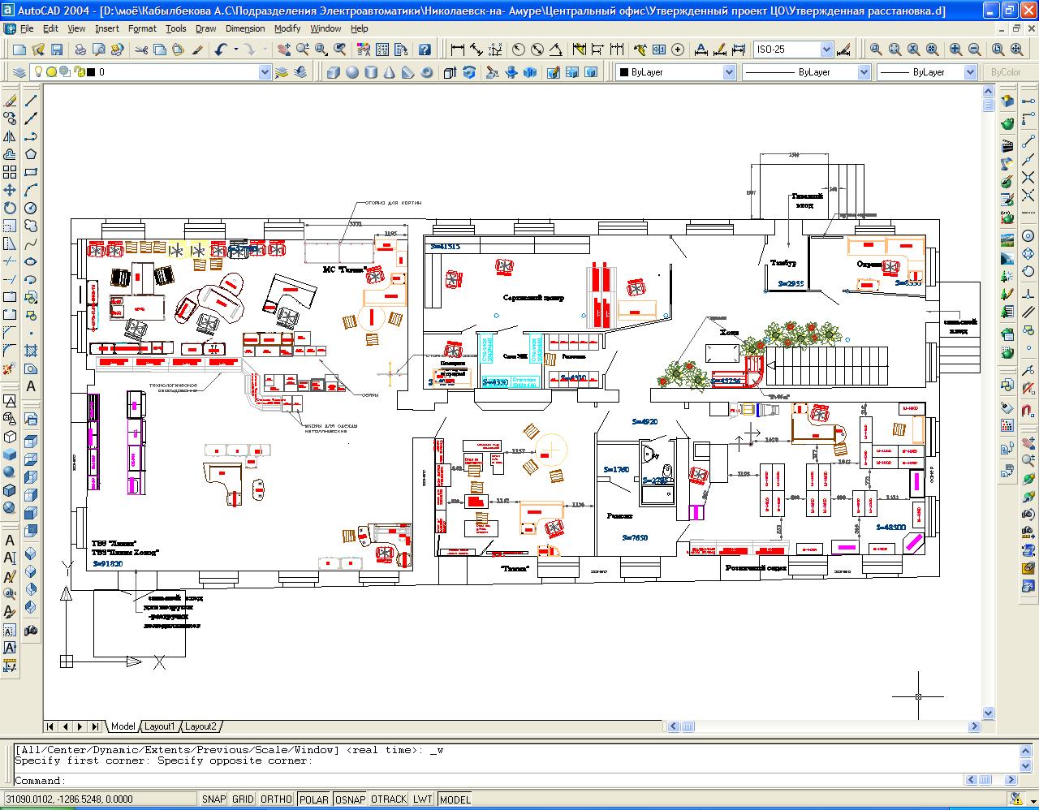Open the layer list dropdown

[x=264, y=72]
